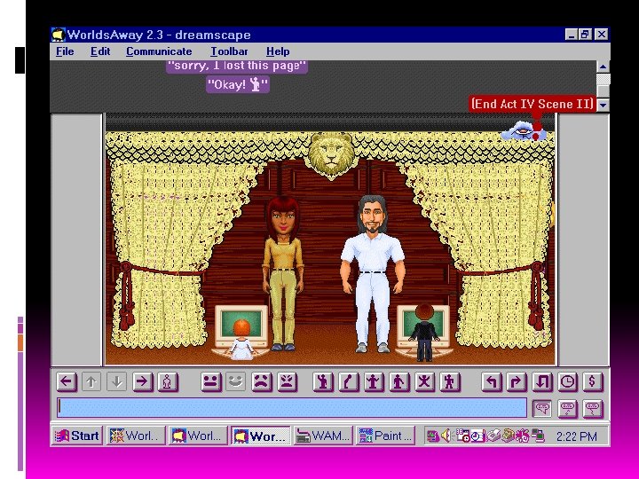Open the File menu
The width and height of the screenshot is (639, 479).
click(65, 51)
